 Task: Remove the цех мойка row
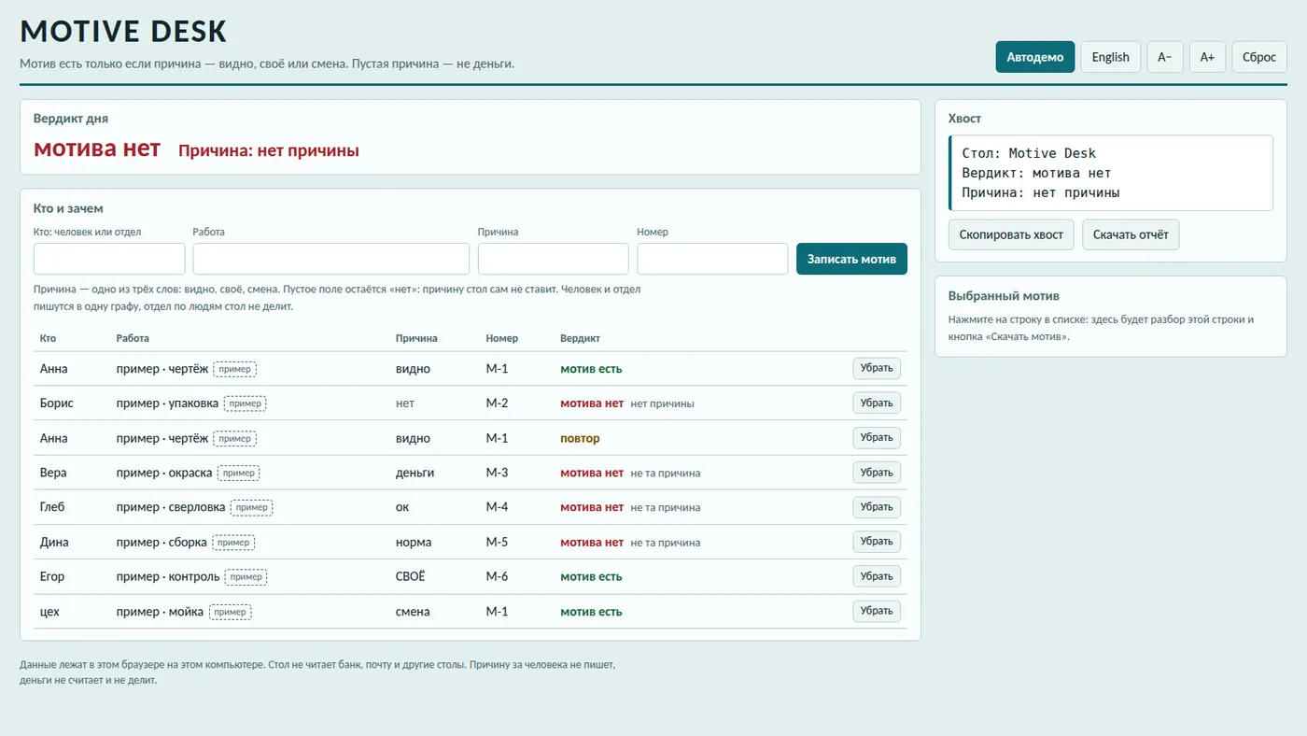(x=877, y=611)
